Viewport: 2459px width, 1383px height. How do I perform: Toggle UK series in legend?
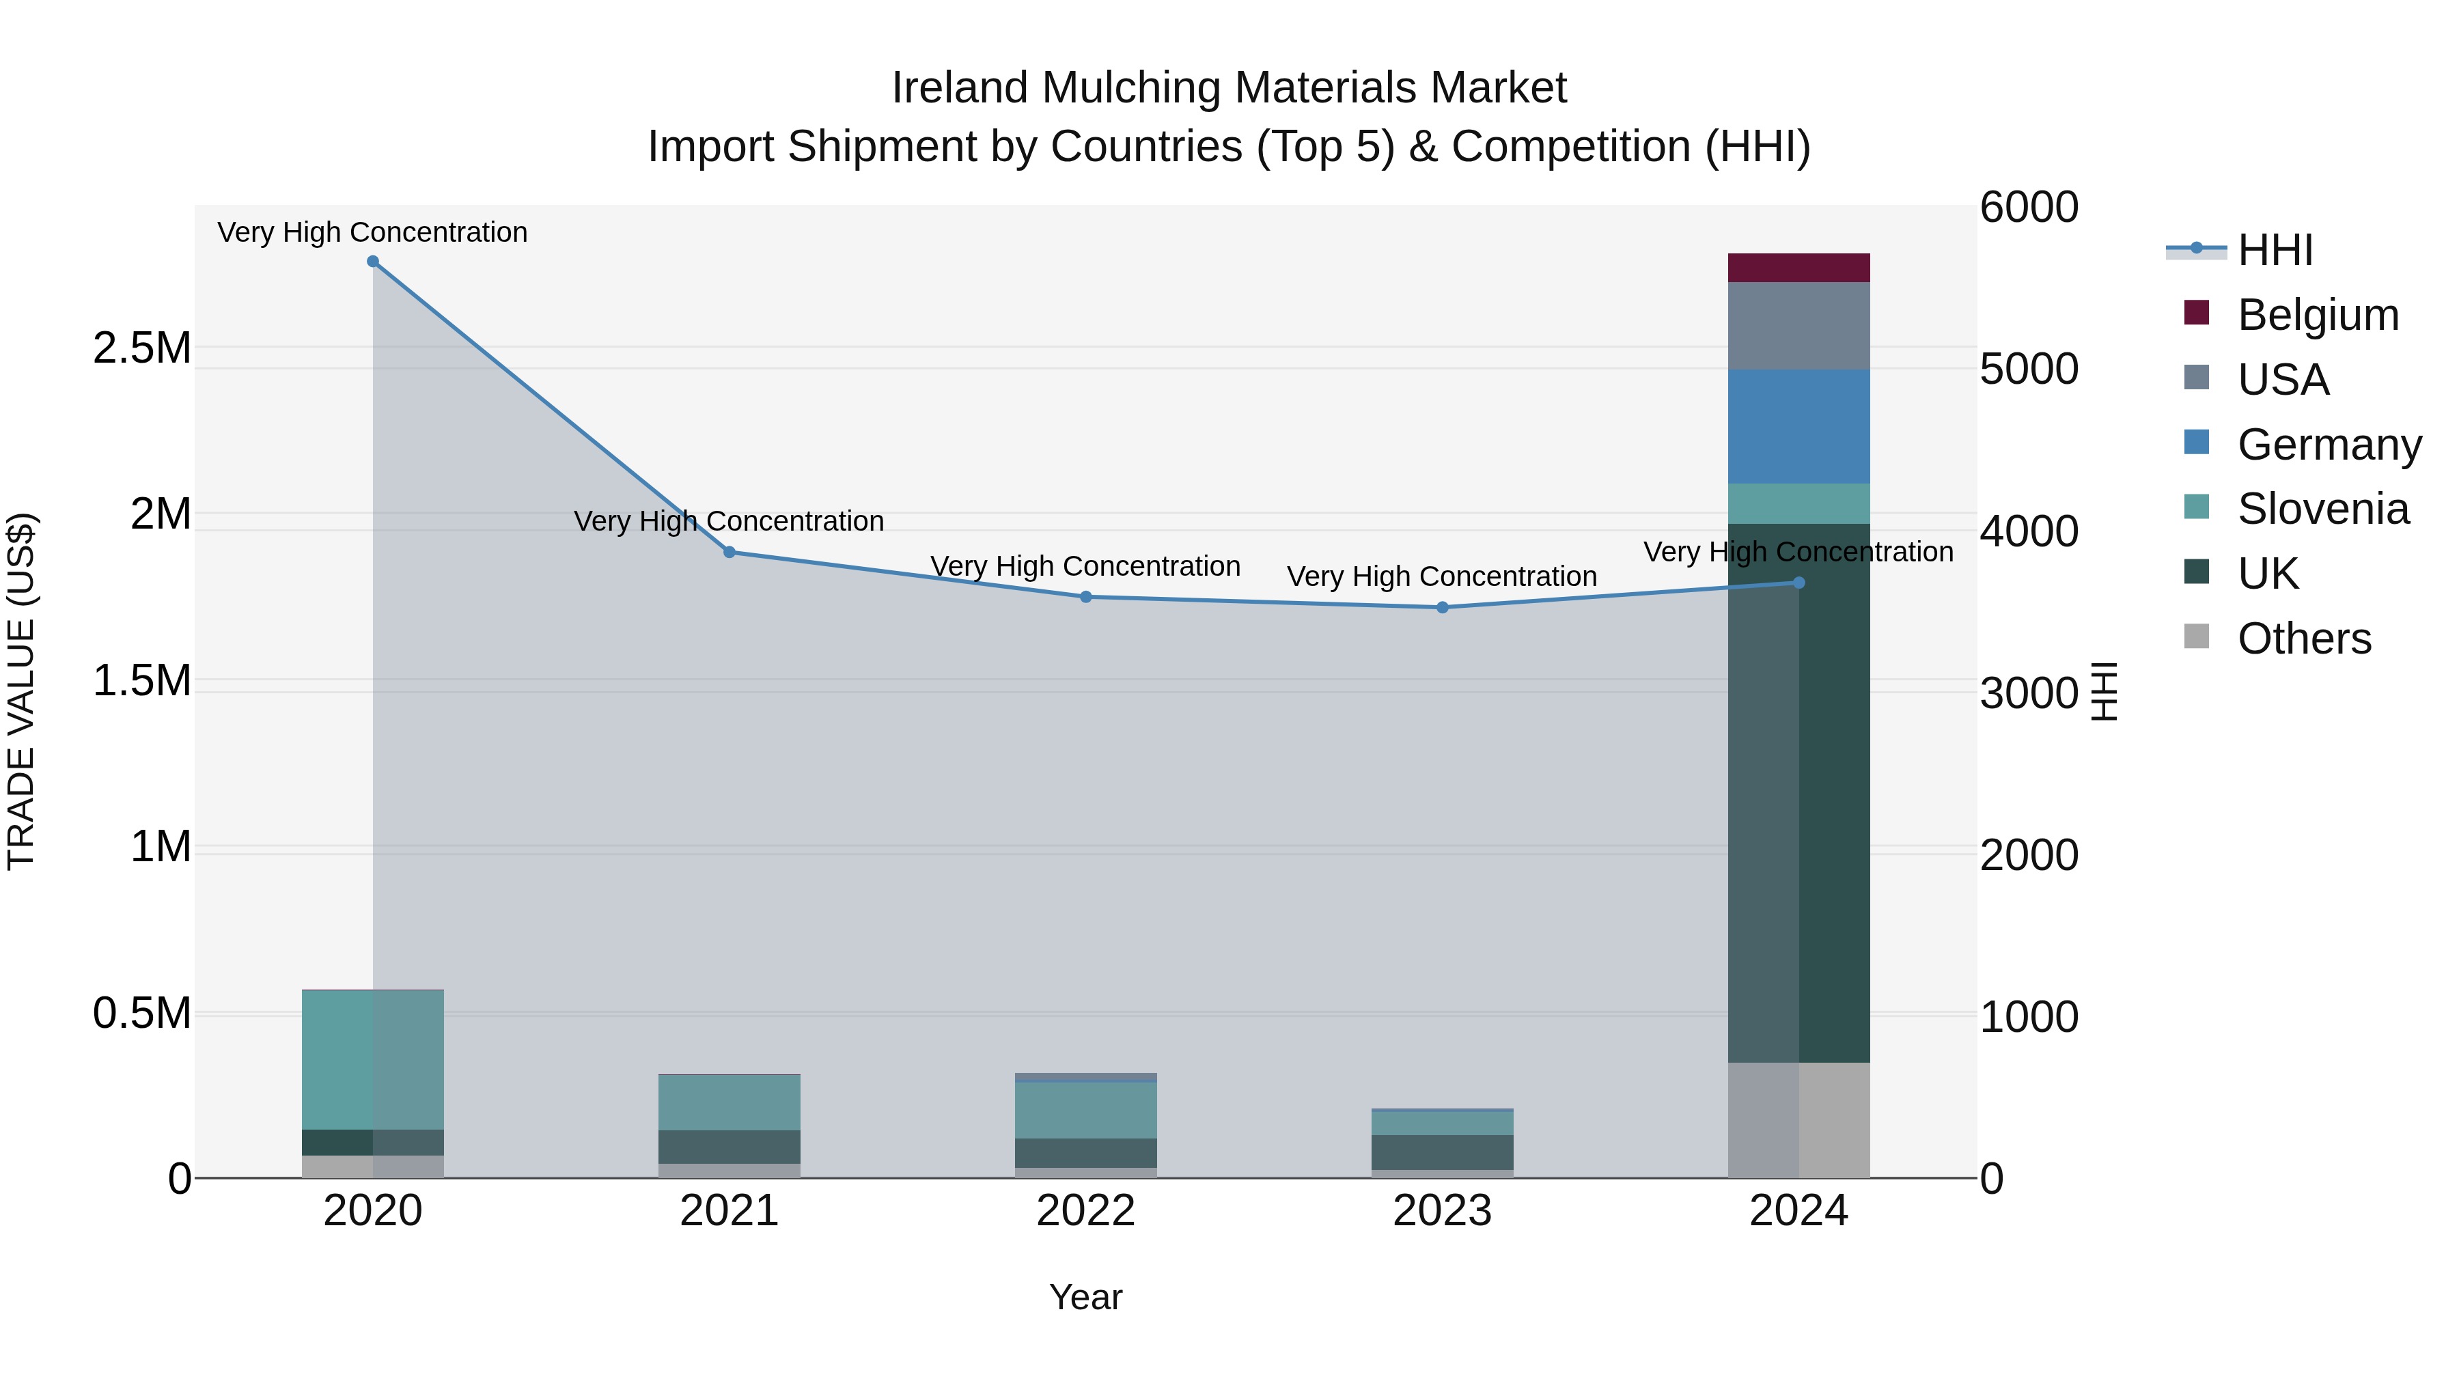click(2241, 574)
